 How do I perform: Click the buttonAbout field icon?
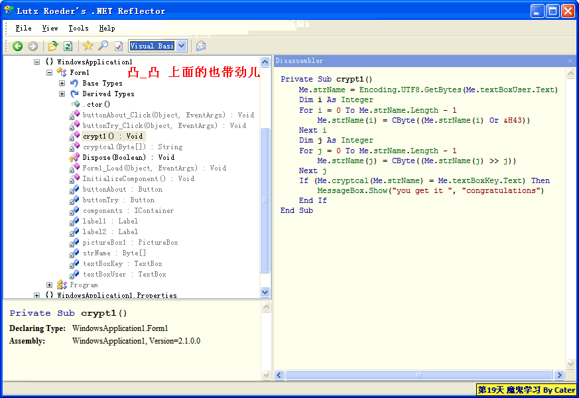74,189
